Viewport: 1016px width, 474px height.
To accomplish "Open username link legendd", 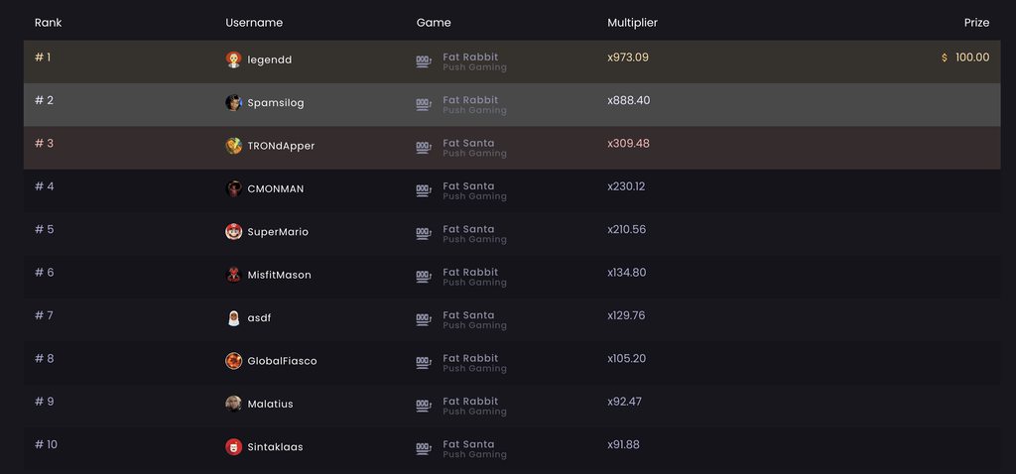I will tap(270, 60).
